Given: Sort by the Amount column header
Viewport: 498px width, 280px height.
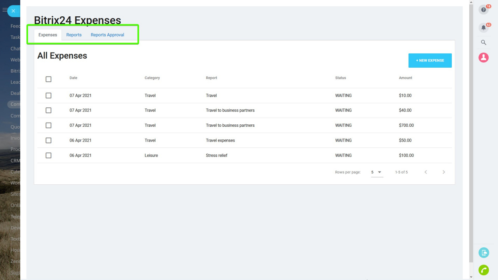Looking at the screenshot, I should 405,78.
